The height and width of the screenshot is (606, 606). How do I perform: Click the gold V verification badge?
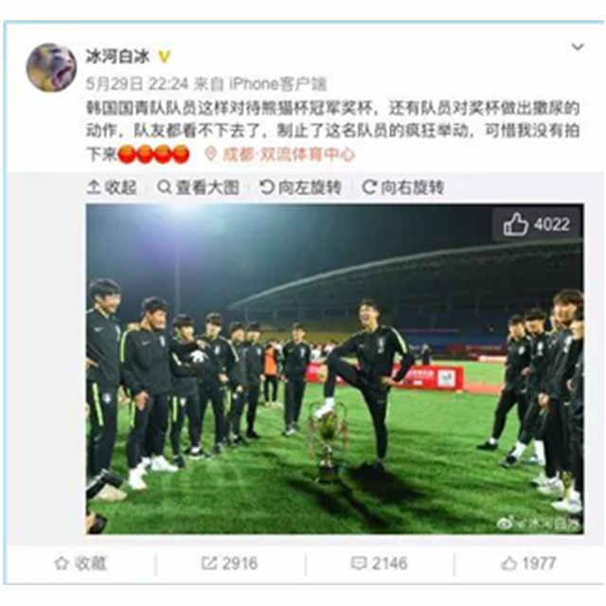point(165,57)
